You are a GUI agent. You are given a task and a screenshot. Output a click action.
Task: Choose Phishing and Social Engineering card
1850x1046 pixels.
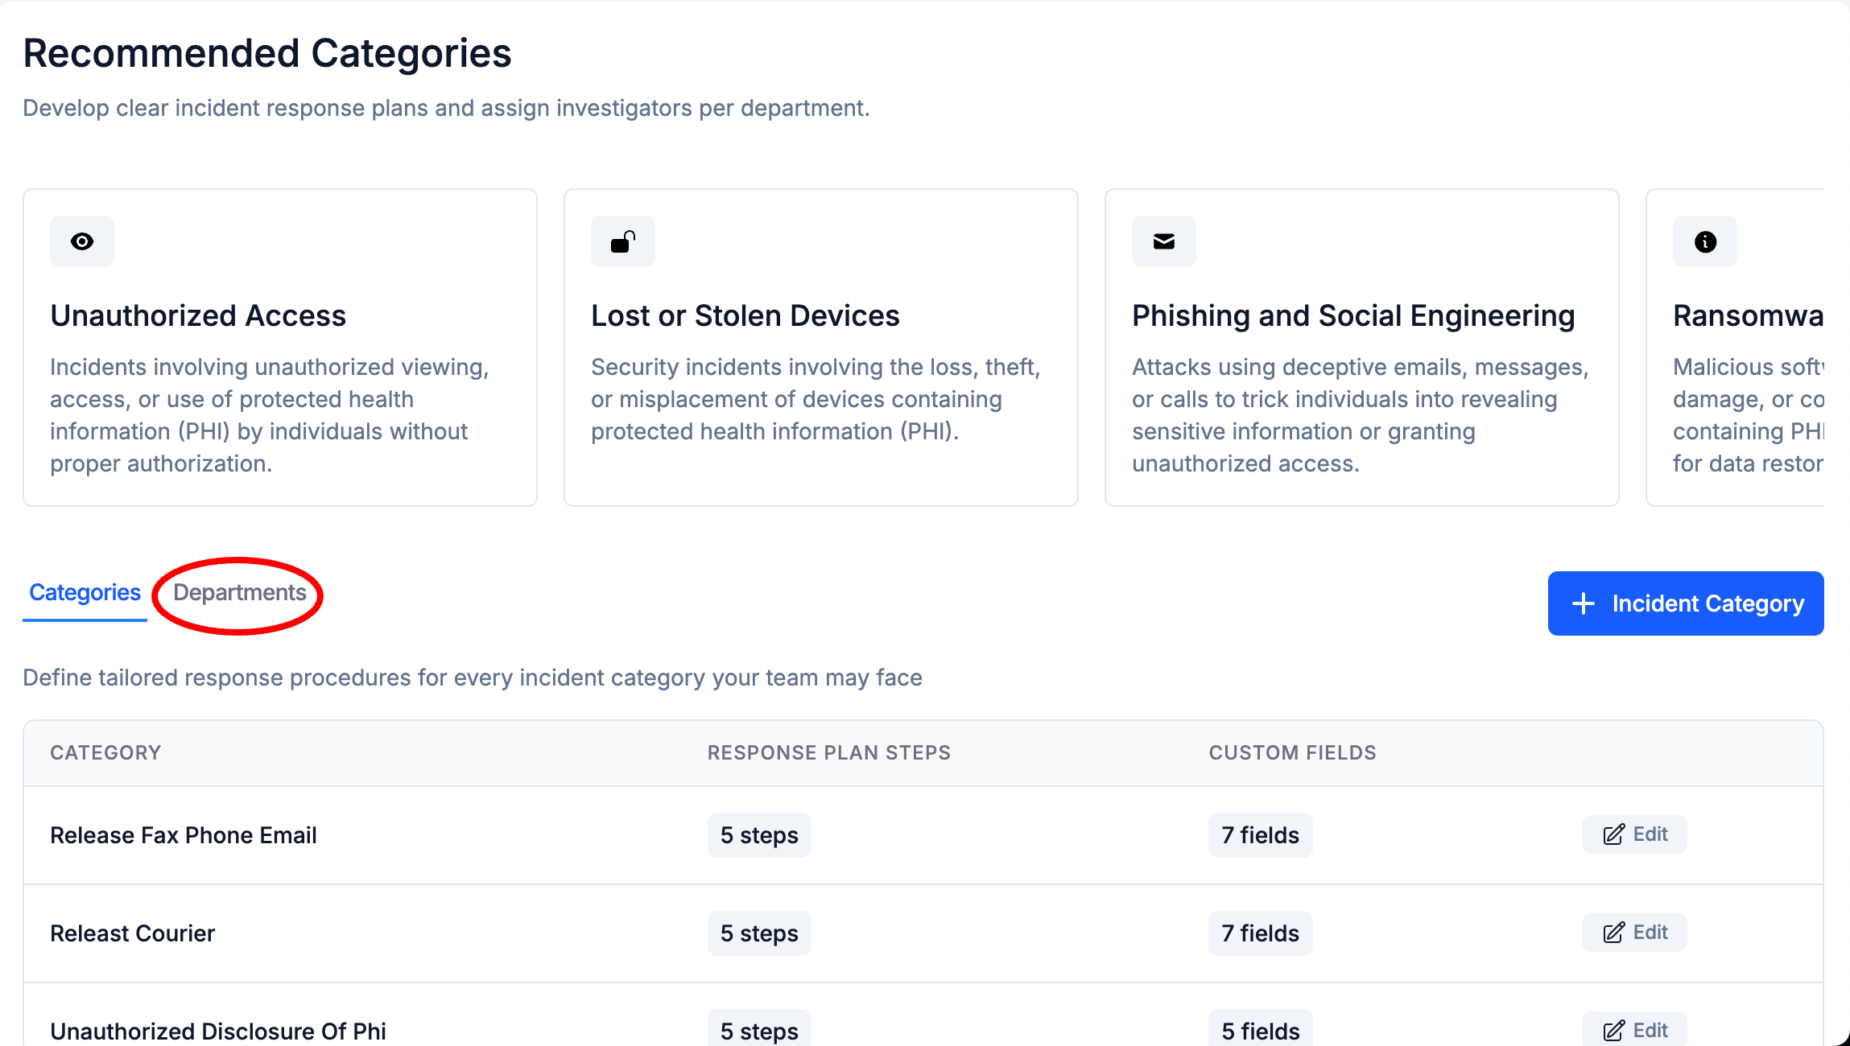coord(1362,348)
